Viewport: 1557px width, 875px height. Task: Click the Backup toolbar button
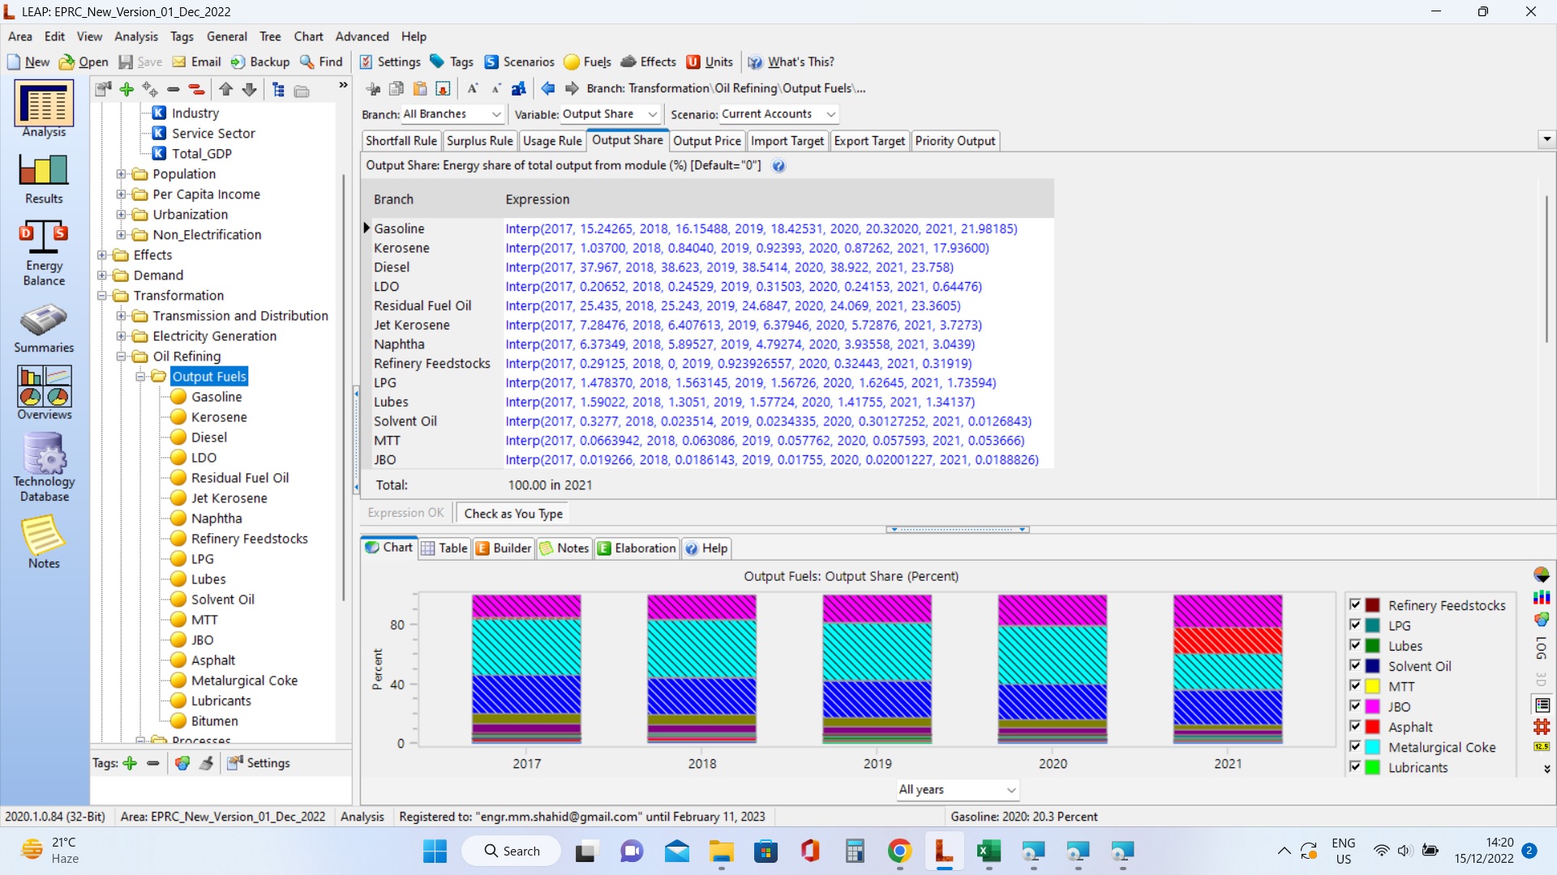[x=260, y=62]
